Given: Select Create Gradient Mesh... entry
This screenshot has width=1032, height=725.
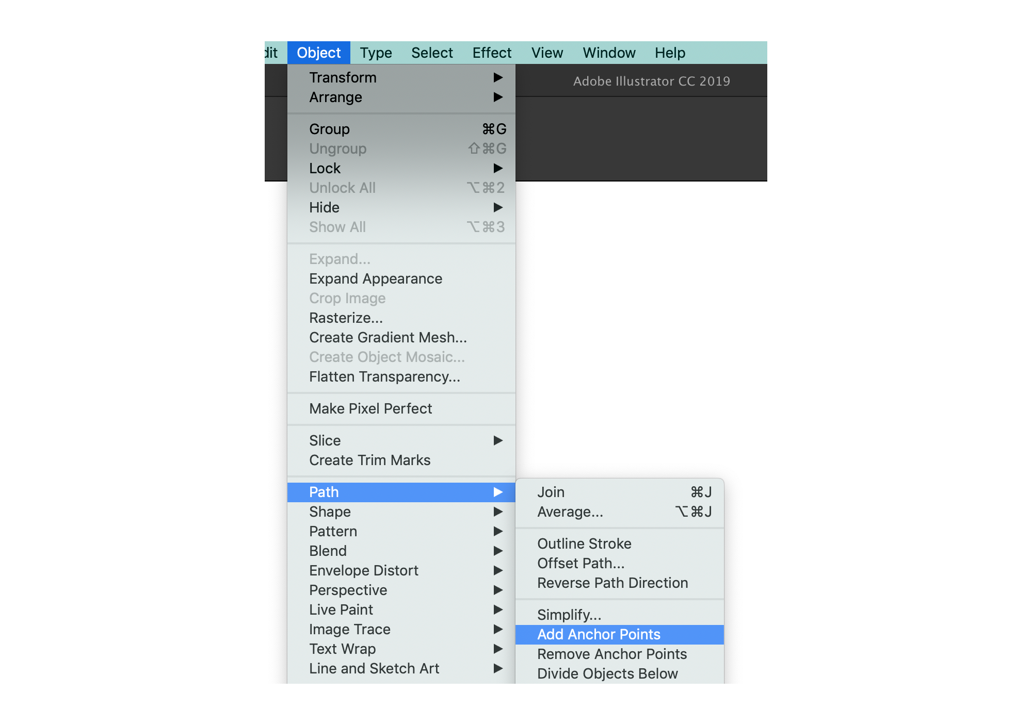Looking at the screenshot, I should pyautogui.click(x=388, y=337).
